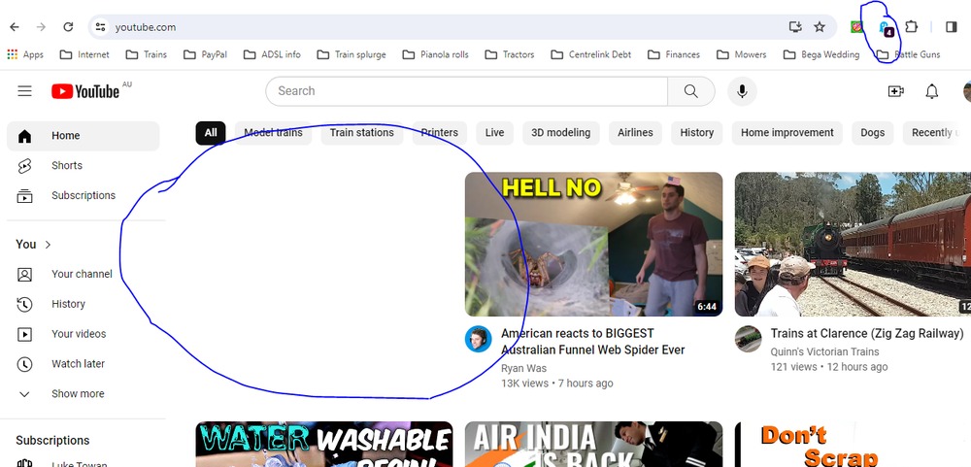The height and width of the screenshot is (467, 971).
Task: Expand the You section chevron
Action: (x=48, y=245)
